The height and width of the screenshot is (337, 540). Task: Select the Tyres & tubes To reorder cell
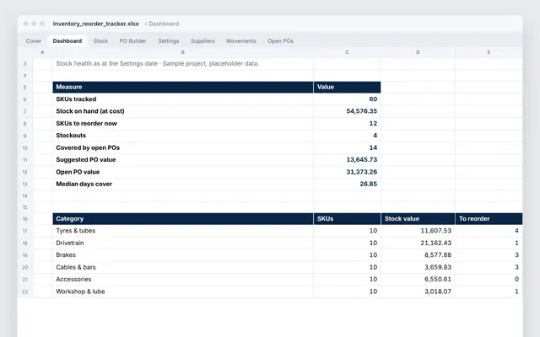[x=489, y=231]
